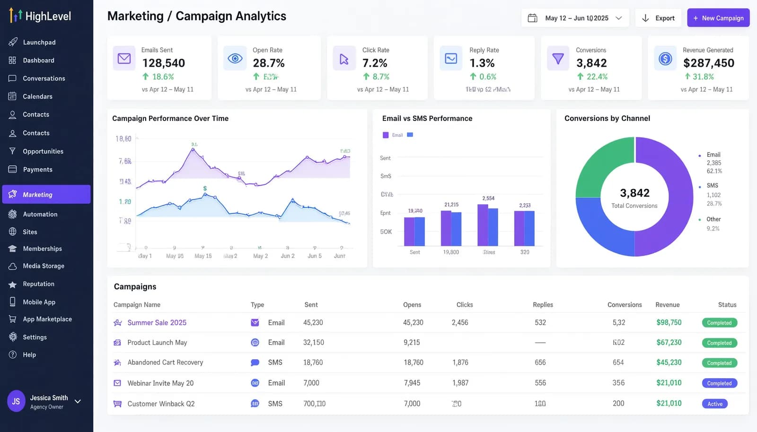This screenshot has height=432, width=757.
Task: Click the Sites globe icon
Action: coord(13,232)
